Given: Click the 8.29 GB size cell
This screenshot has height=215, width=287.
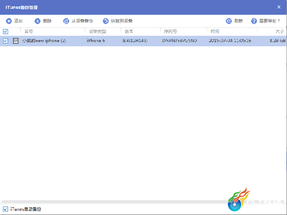Looking at the screenshot, I should coord(277,41).
